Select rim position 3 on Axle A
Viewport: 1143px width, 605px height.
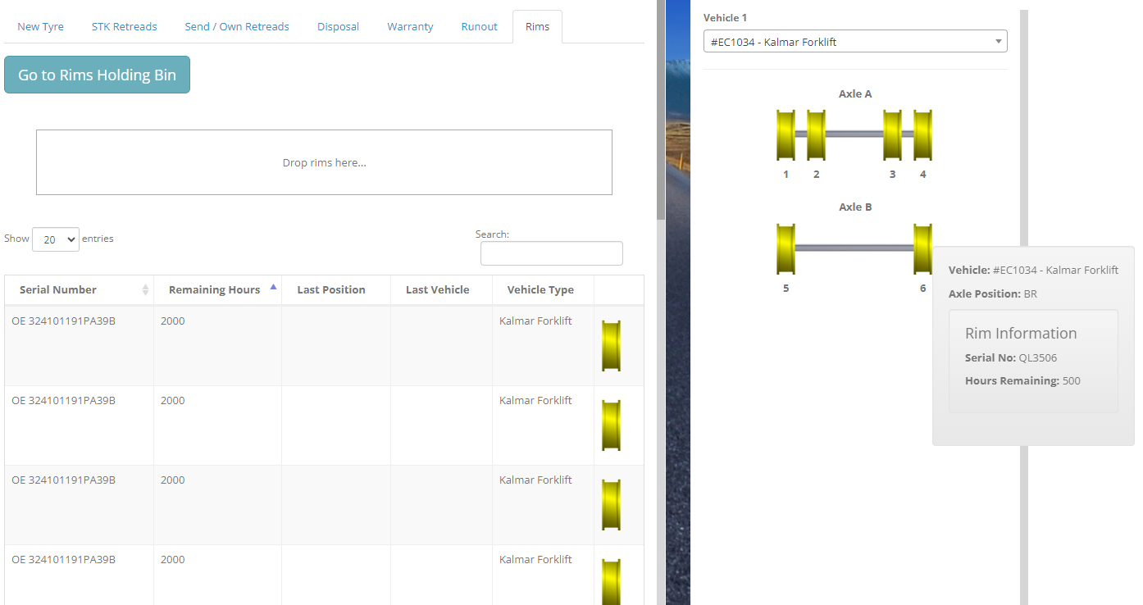(892, 135)
